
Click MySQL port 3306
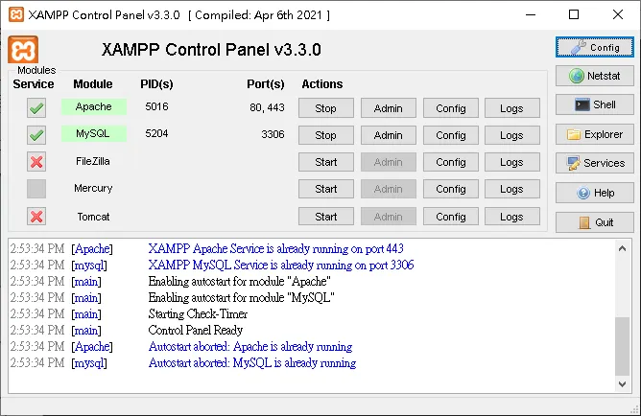pos(273,134)
